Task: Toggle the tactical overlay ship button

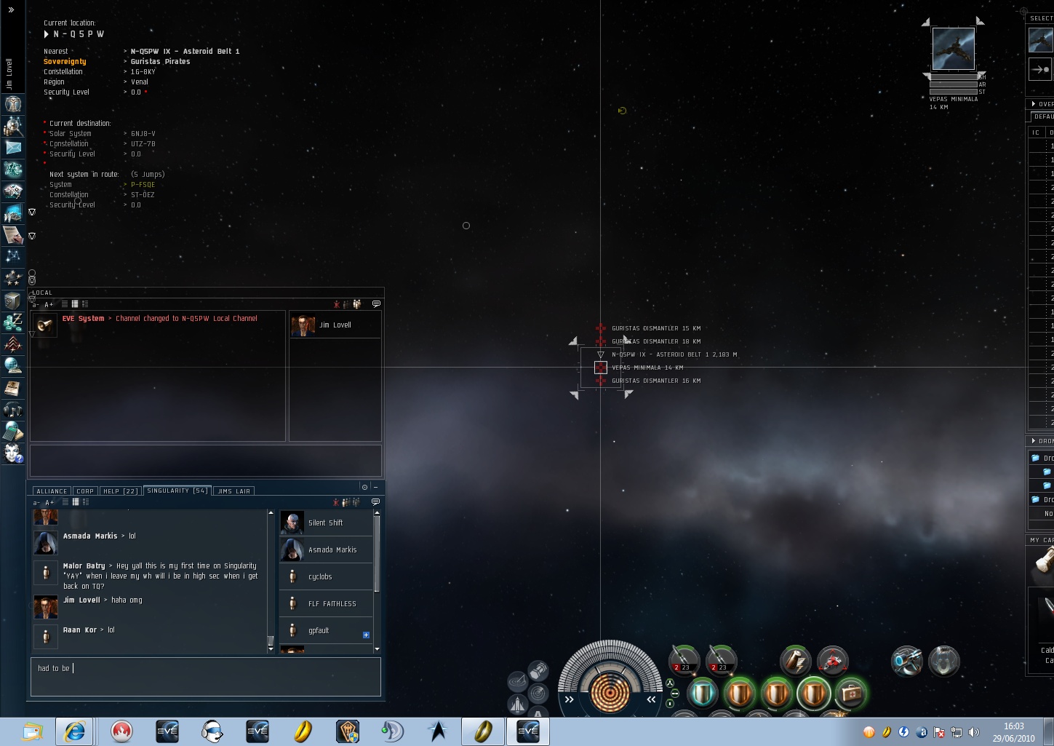Action: [x=517, y=704]
